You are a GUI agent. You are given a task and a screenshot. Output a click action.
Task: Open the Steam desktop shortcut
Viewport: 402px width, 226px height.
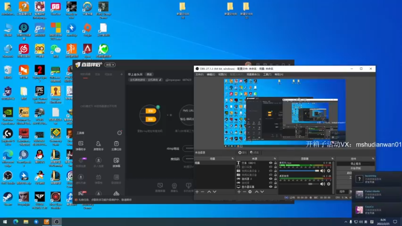(8, 199)
